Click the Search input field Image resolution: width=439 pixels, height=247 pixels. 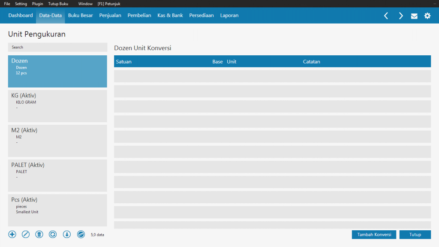(x=57, y=47)
